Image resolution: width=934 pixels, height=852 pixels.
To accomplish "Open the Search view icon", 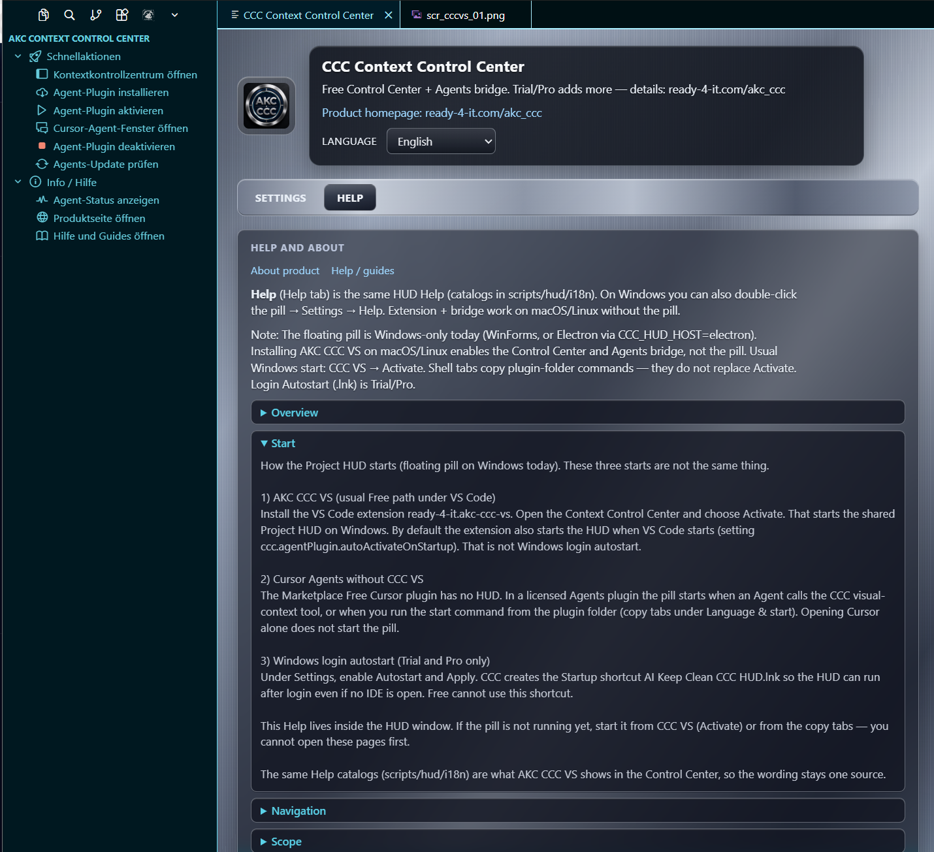I will [70, 15].
